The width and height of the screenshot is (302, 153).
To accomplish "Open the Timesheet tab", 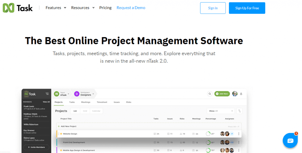I will point(102,102).
